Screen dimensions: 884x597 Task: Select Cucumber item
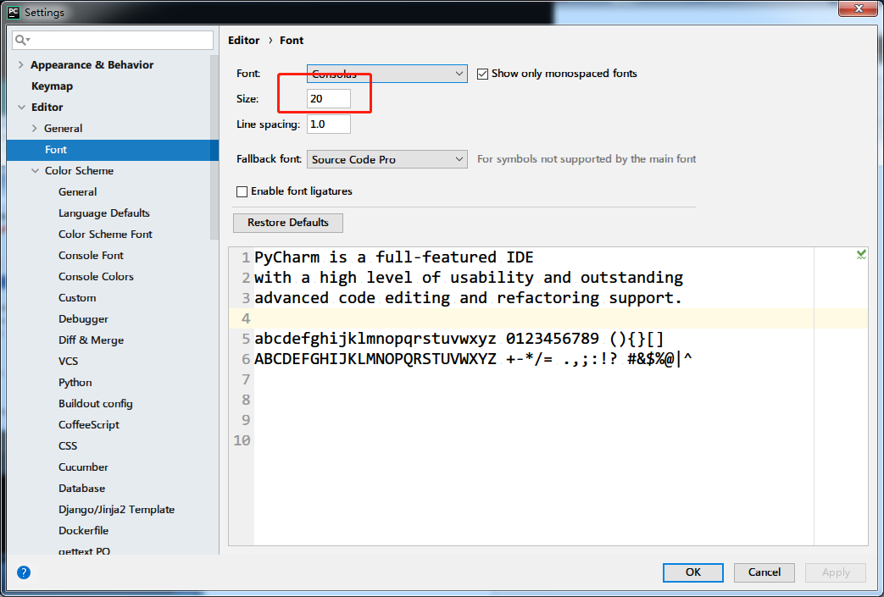tap(83, 467)
